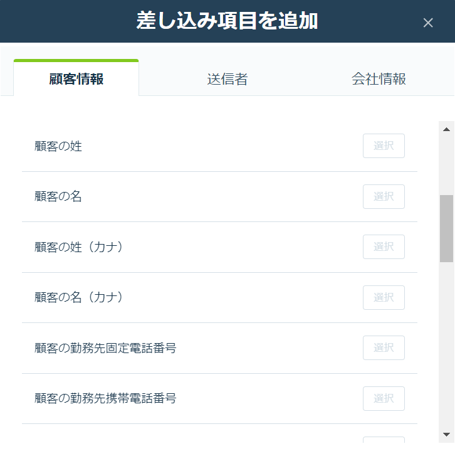
Task: Click the 顧客の勤務先固定電話番号 label
Action: tap(105, 348)
